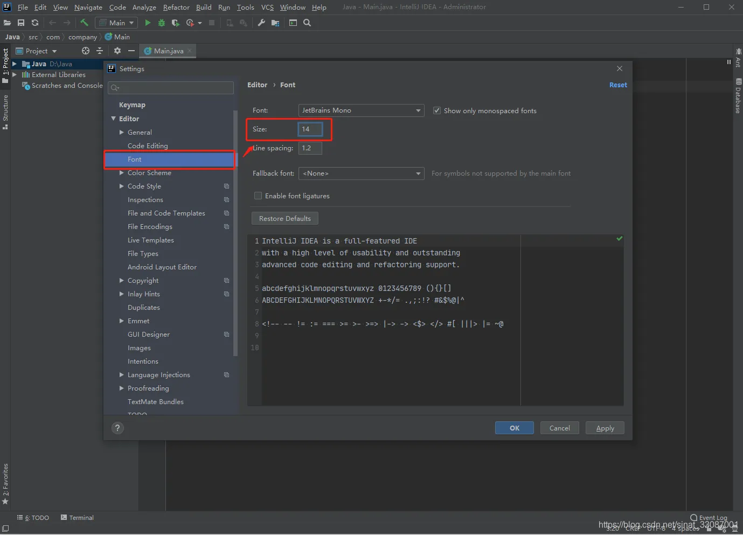
Task: Click the Stop square toolbar icon
Action: pos(212,23)
